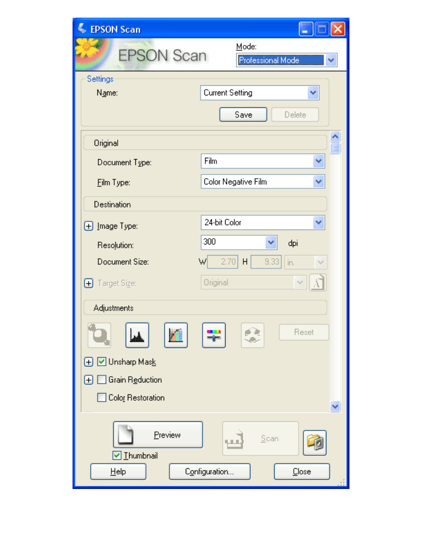Open the Configuration dialog

click(x=210, y=471)
